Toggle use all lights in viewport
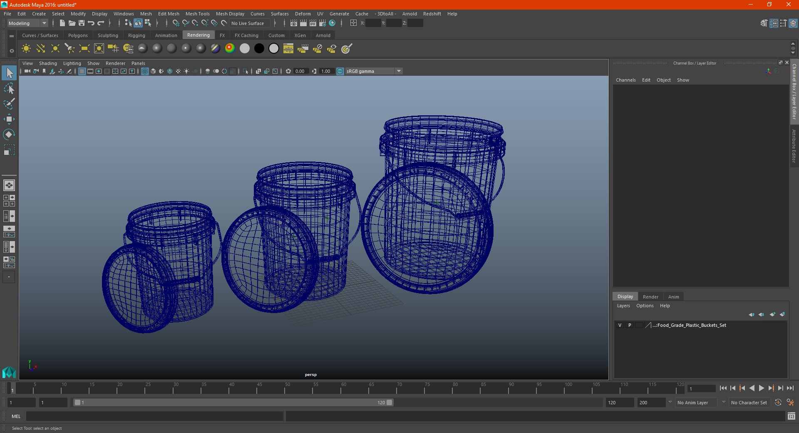 (186, 71)
